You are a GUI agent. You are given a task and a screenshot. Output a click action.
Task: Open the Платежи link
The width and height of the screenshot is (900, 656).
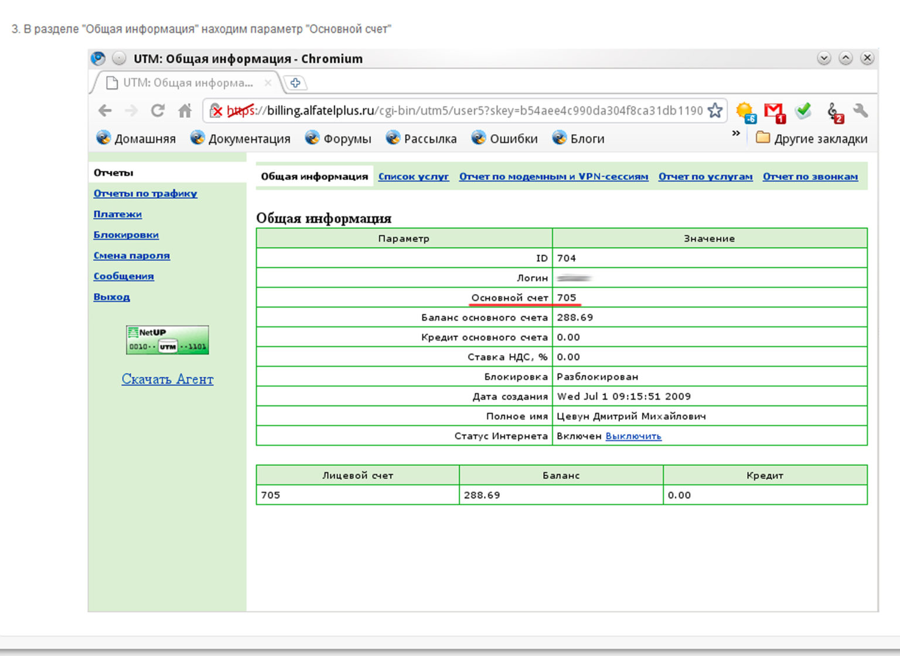click(118, 214)
